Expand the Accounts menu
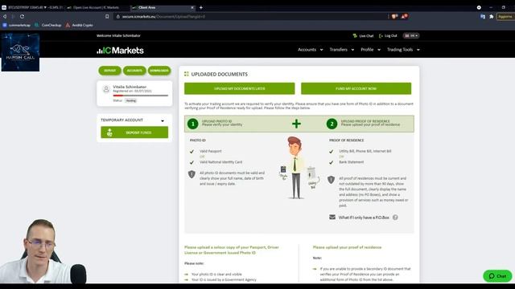Viewport: 515px width, 289px height. tap(311, 50)
